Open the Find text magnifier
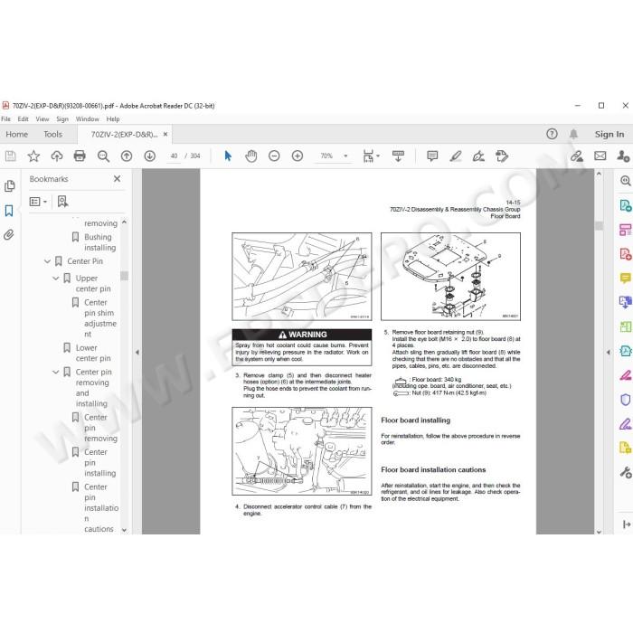The width and height of the screenshot is (633, 633). click(x=103, y=156)
